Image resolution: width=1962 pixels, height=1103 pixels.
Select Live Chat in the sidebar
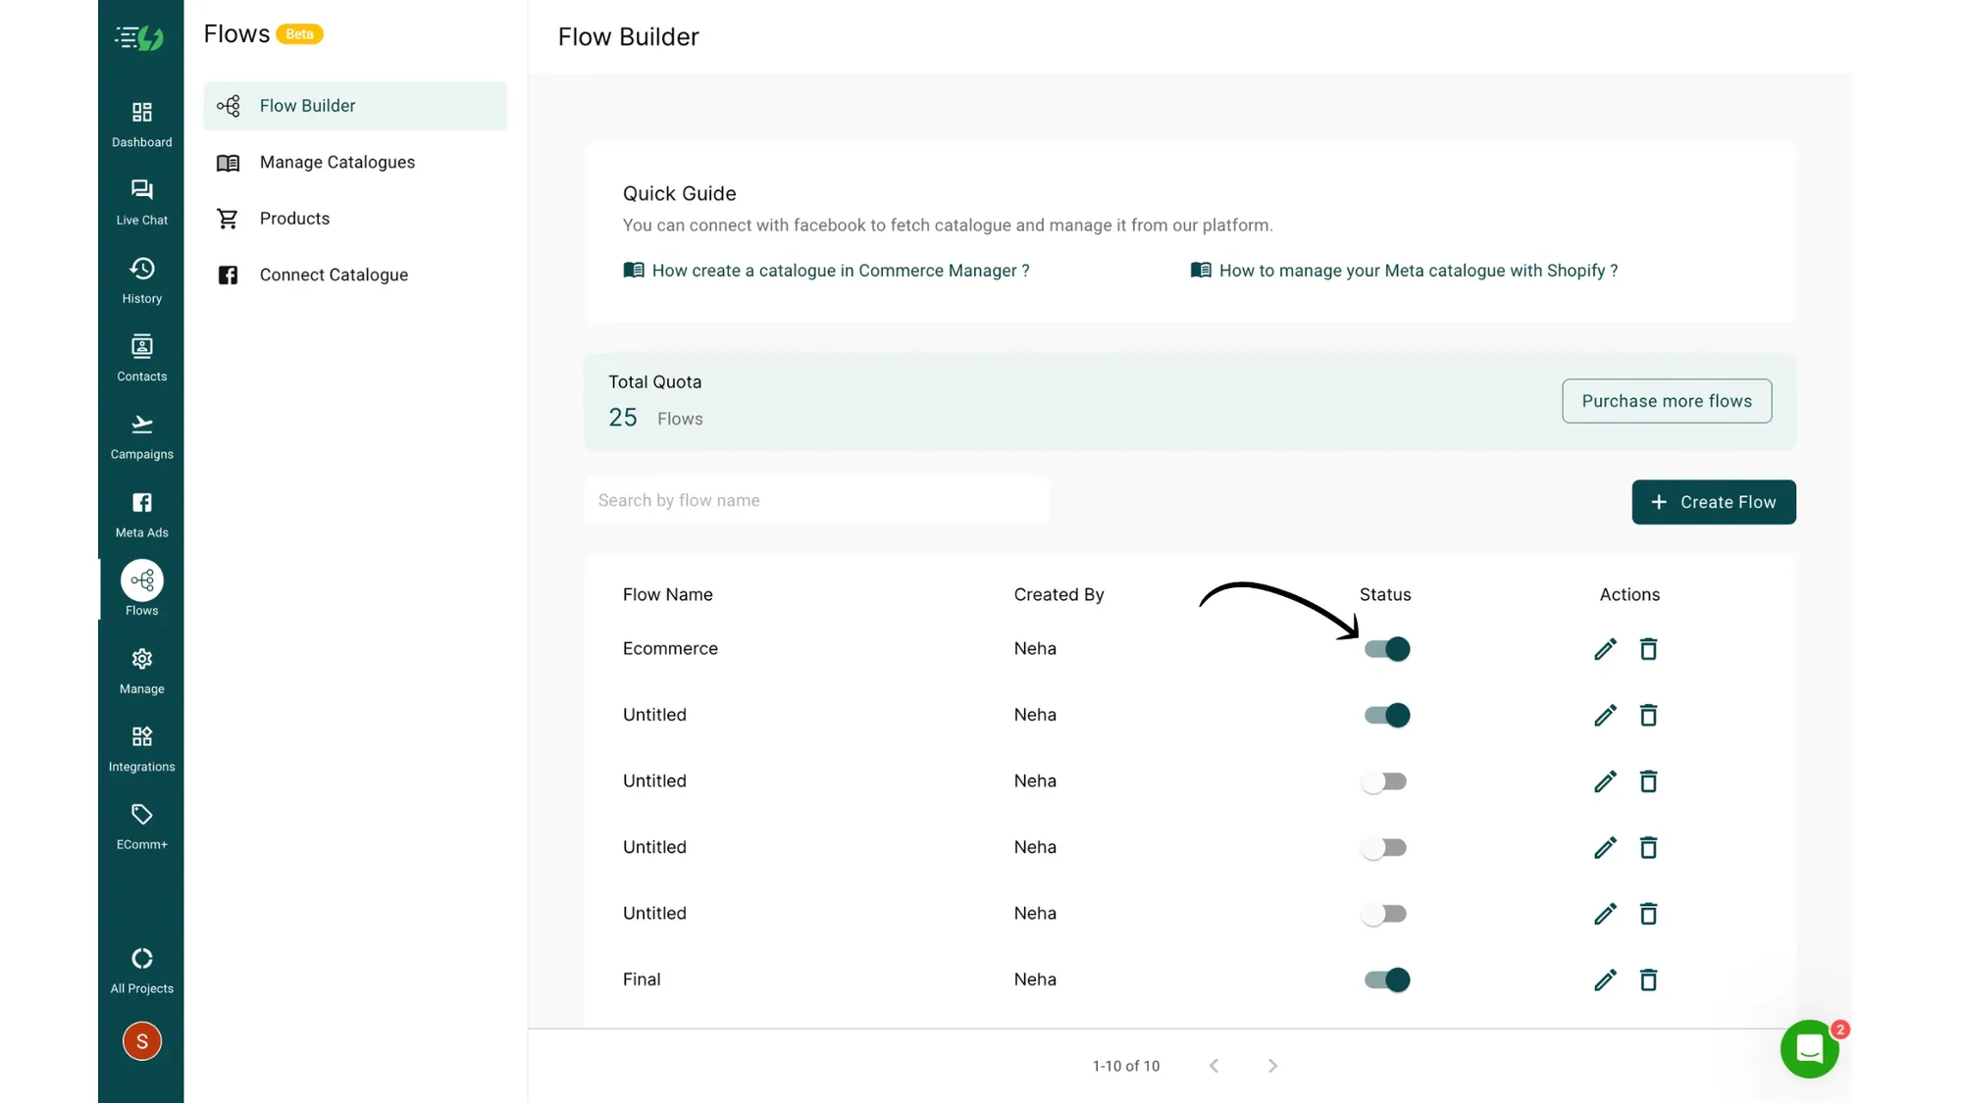click(141, 201)
